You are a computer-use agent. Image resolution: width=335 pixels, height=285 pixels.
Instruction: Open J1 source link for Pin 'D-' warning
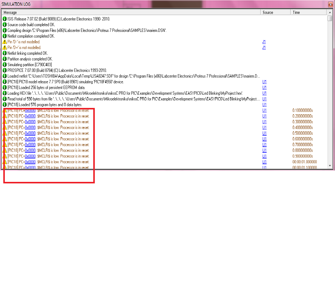pyautogui.click(x=264, y=42)
